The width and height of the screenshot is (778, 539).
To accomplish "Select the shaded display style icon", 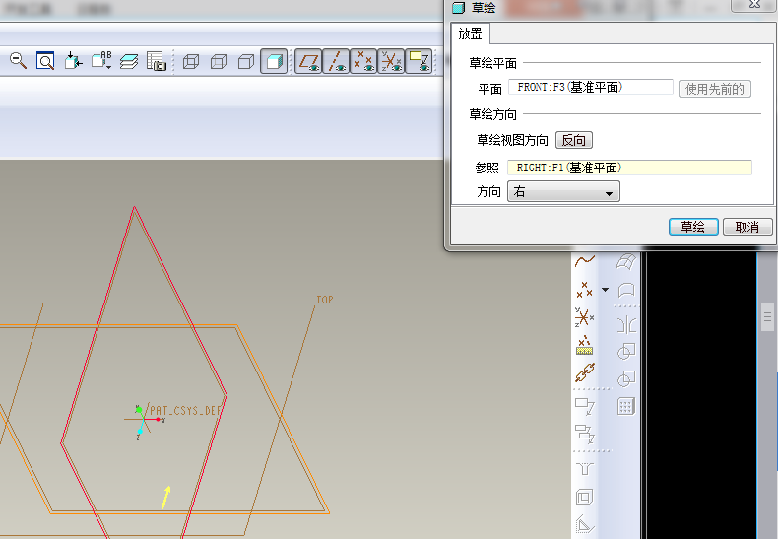I will coord(275,61).
